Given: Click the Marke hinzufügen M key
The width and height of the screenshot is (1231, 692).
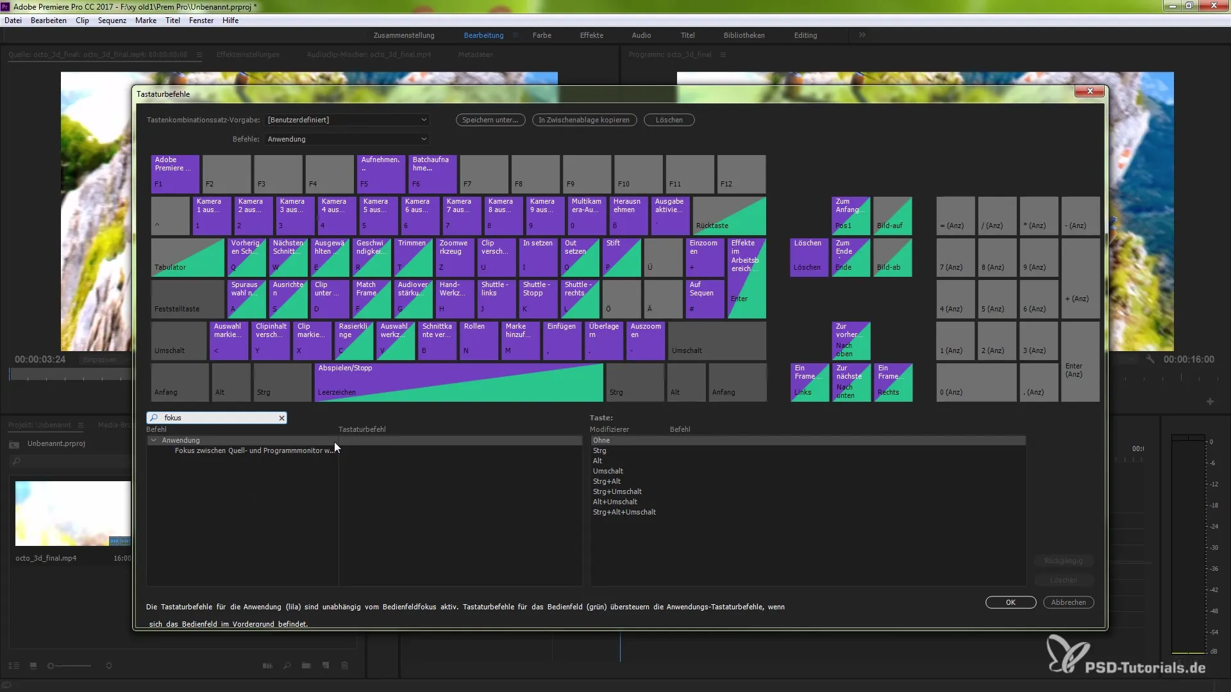Looking at the screenshot, I should (521, 341).
